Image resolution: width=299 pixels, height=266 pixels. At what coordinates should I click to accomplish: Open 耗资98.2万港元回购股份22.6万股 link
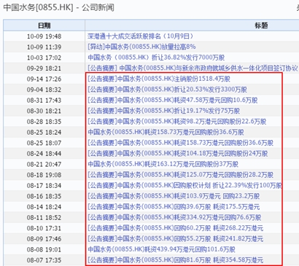(177, 122)
